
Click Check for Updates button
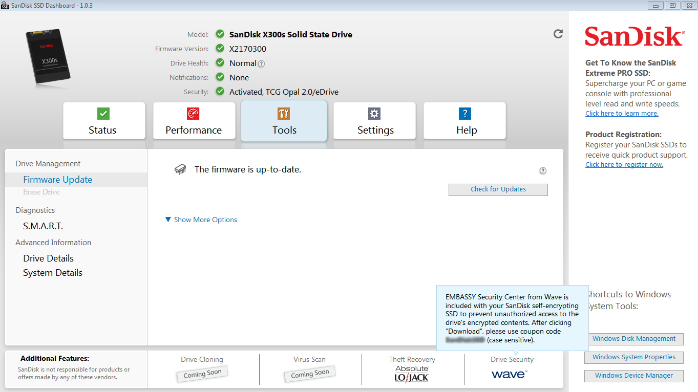tap(498, 189)
